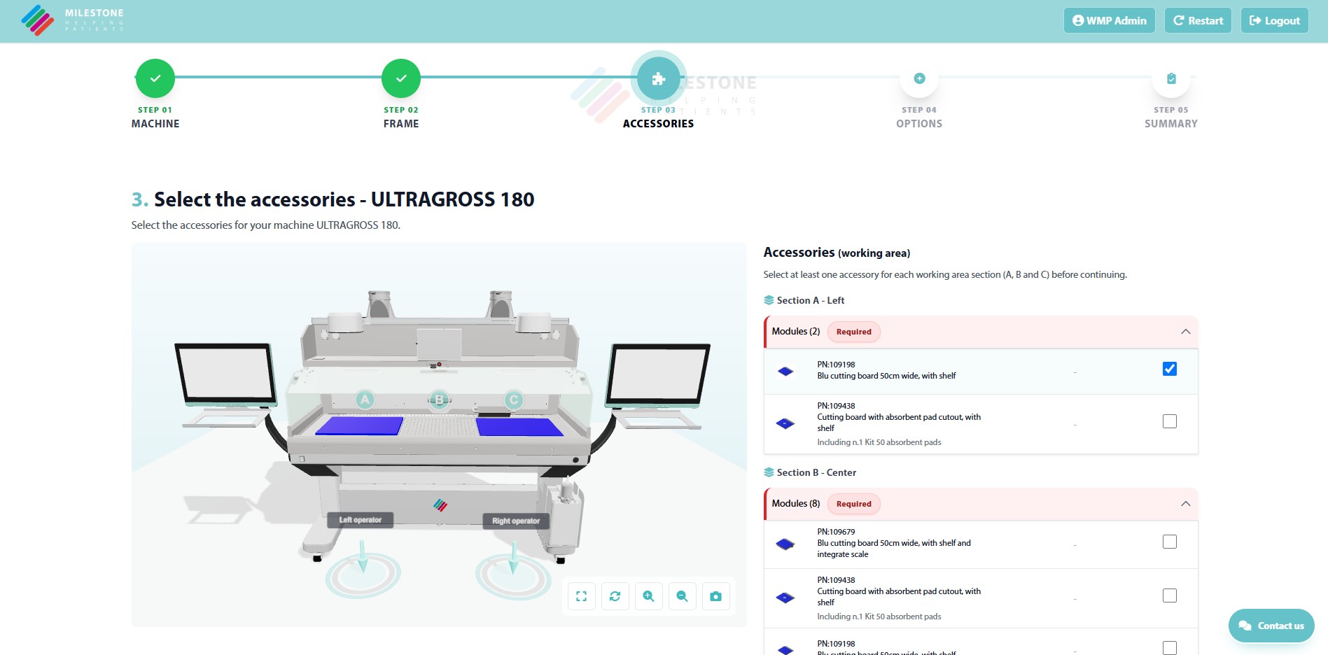Click the Milestone logo in header

pos(72,20)
